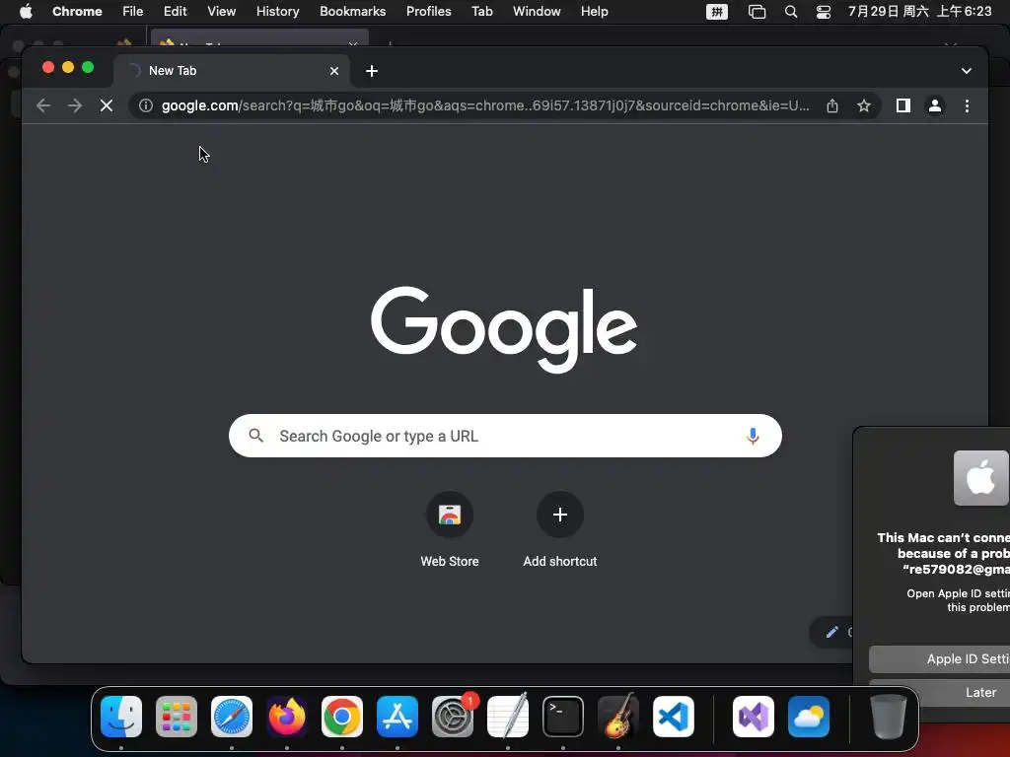Open TextEdit from the Dock
Viewport: 1010px width, 757px height.
point(508,717)
